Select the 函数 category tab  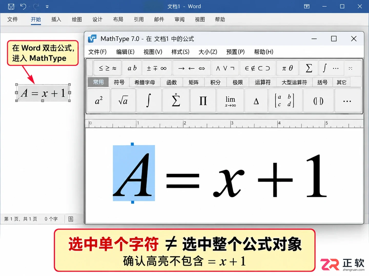172,82
